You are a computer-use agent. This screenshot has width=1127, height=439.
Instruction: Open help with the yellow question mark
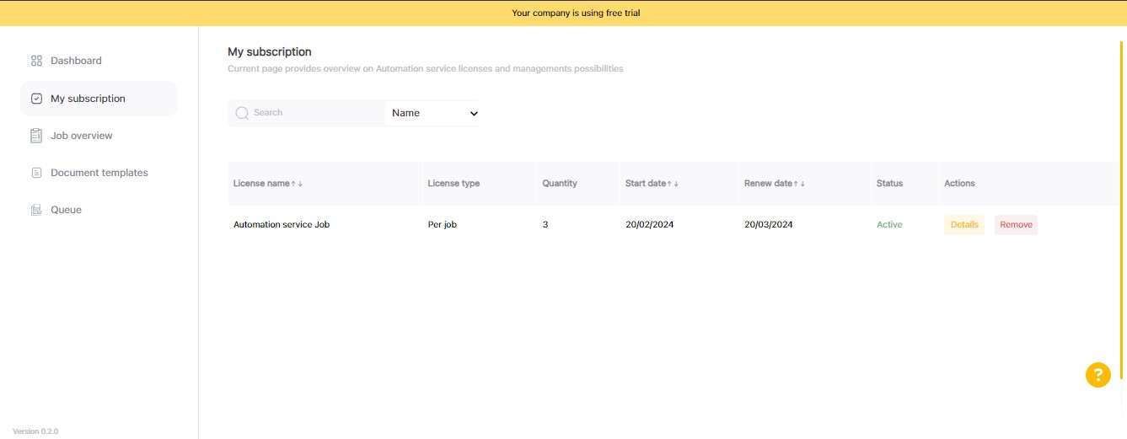pyautogui.click(x=1097, y=375)
